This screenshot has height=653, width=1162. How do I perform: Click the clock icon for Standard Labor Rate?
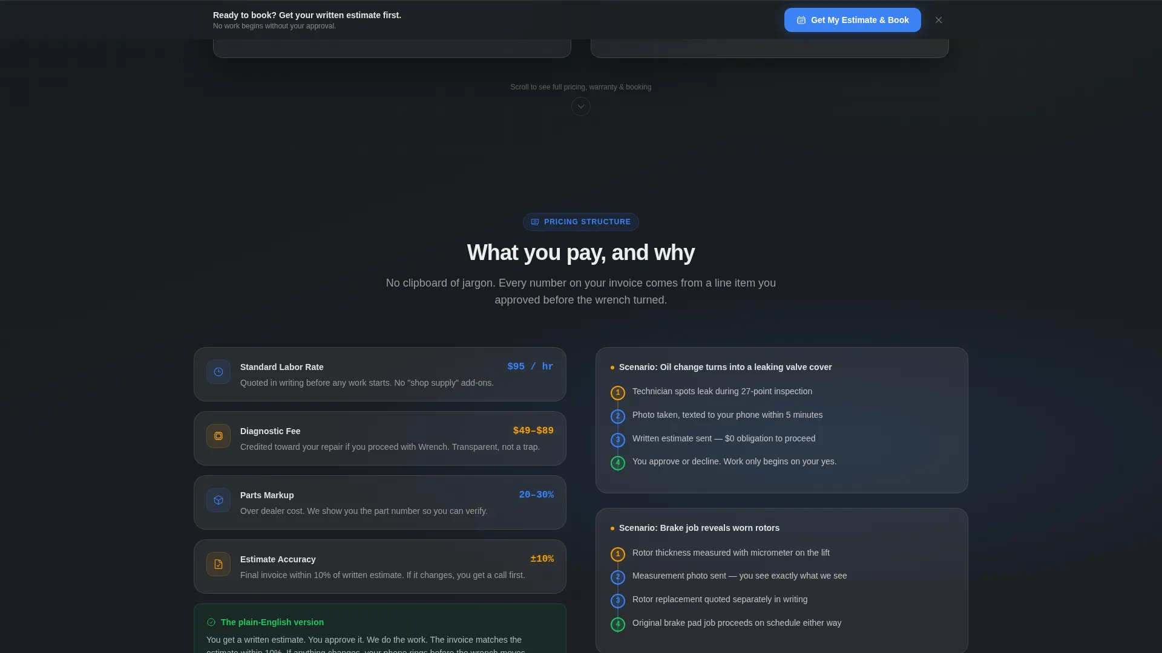(218, 372)
